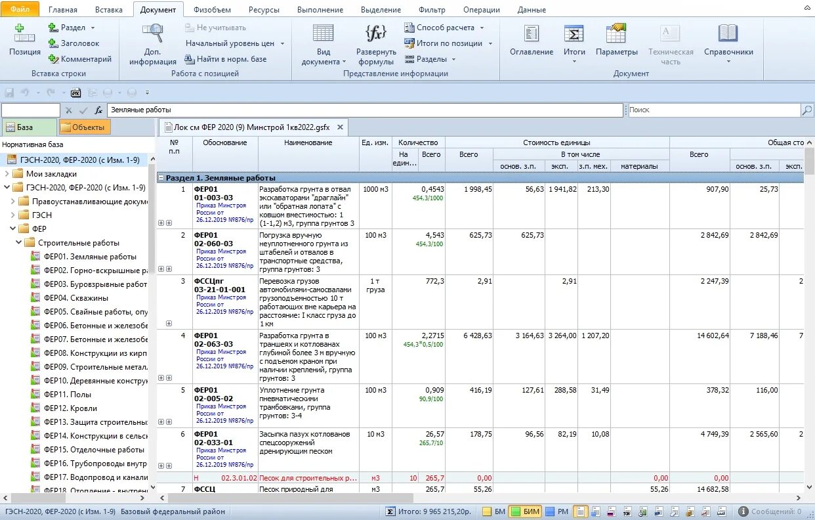The height and width of the screenshot is (520, 815).
Task: Switch to the Фильтр ribbon tab
Action: 432,10
